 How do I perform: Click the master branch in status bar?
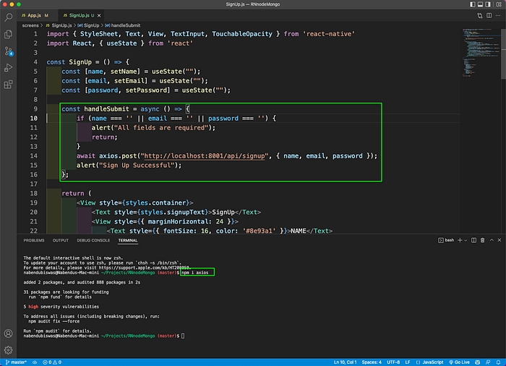[x=16, y=362]
